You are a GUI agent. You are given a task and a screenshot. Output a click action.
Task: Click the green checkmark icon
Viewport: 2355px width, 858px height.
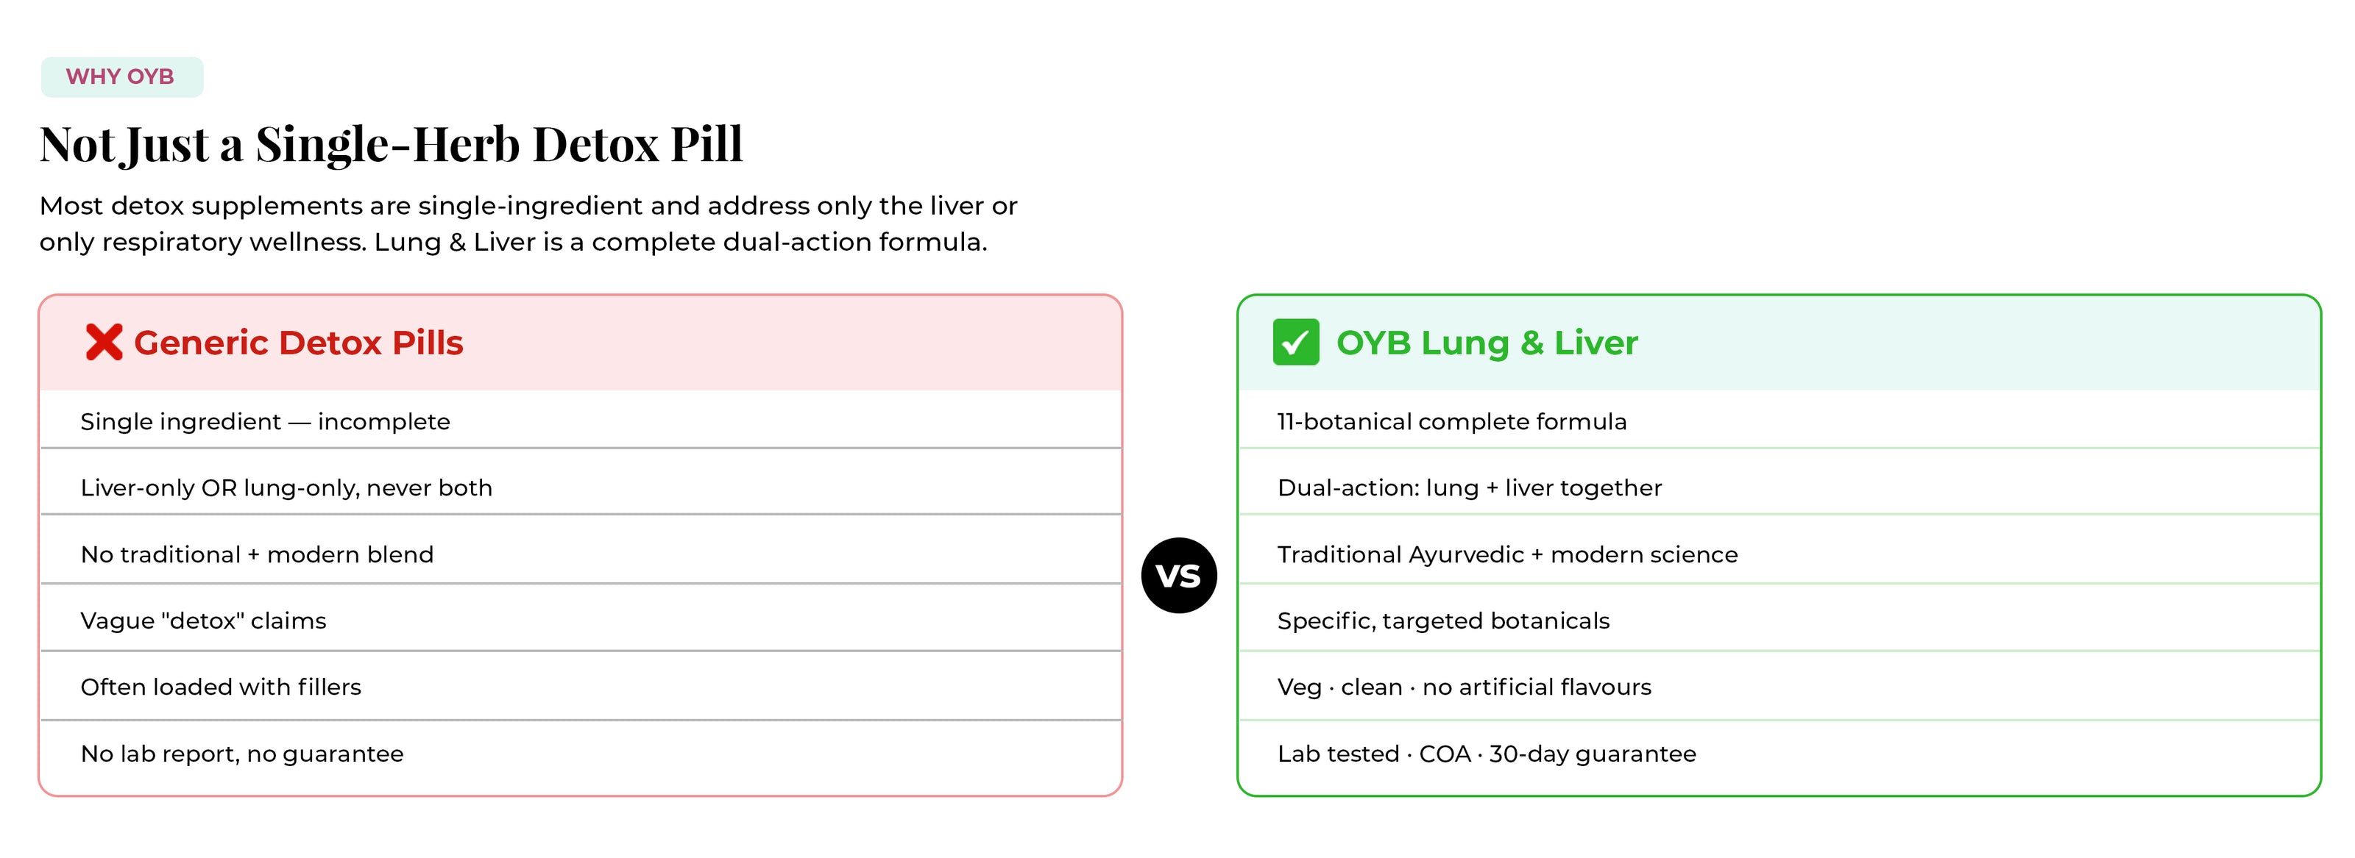1295,343
